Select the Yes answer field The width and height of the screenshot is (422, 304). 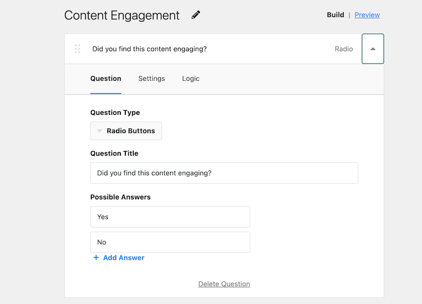(170, 217)
